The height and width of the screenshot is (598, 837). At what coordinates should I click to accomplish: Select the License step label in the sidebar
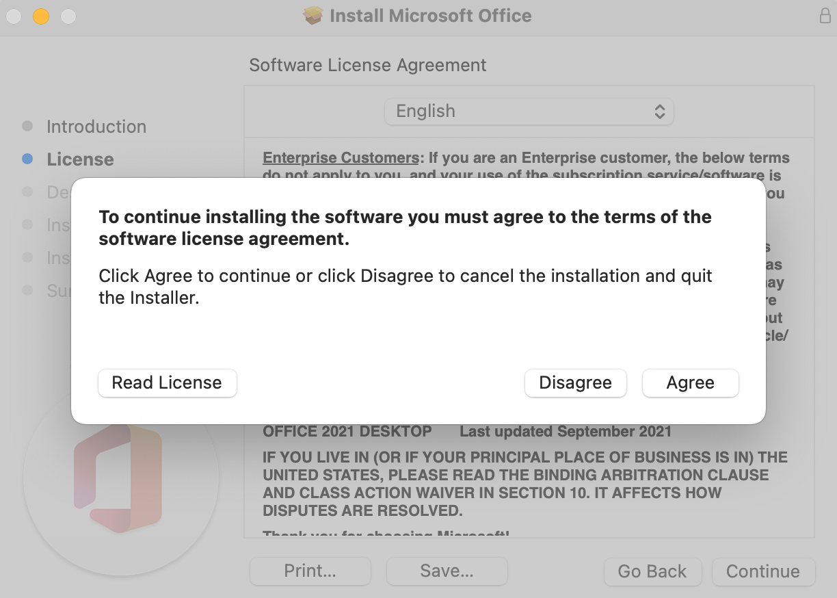click(80, 159)
